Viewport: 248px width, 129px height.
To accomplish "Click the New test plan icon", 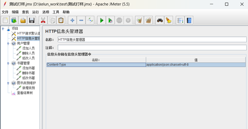I will click(x=5, y=20).
